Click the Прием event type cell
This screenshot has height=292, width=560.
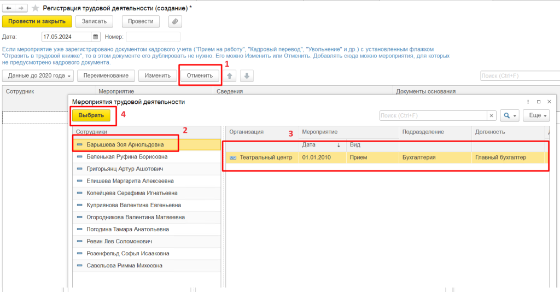pos(372,157)
